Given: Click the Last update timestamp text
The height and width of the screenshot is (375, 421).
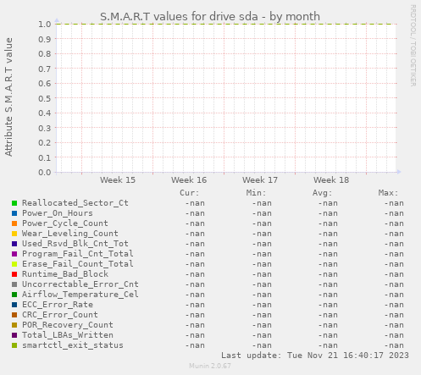Looking at the screenshot, I should click(x=315, y=356).
